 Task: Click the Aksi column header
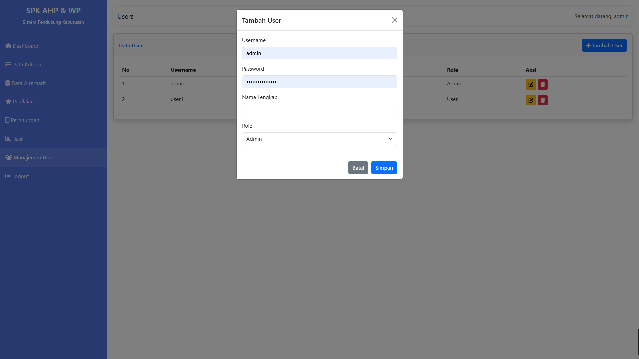pyautogui.click(x=531, y=70)
